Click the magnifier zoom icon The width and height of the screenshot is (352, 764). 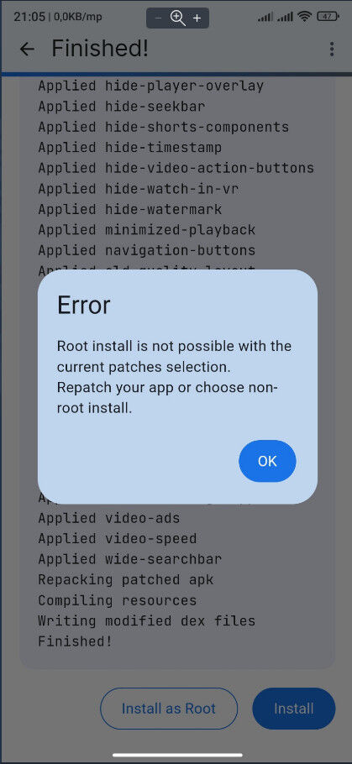[x=177, y=18]
